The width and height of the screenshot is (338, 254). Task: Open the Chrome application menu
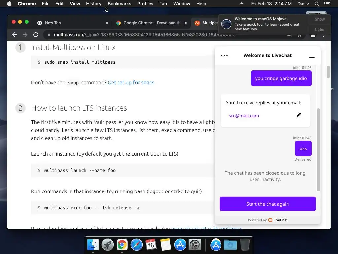(27, 4)
